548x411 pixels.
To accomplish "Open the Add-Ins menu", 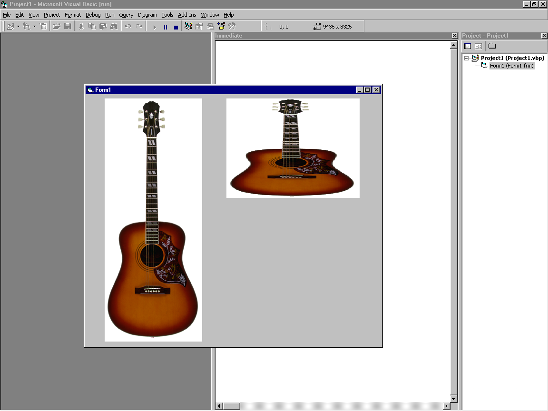I will pyautogui.click(x=187, y=15).
